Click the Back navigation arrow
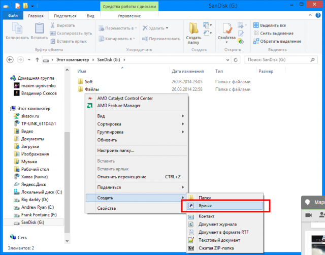This screenshot has height=255, width=325. [x=10, y=60]
